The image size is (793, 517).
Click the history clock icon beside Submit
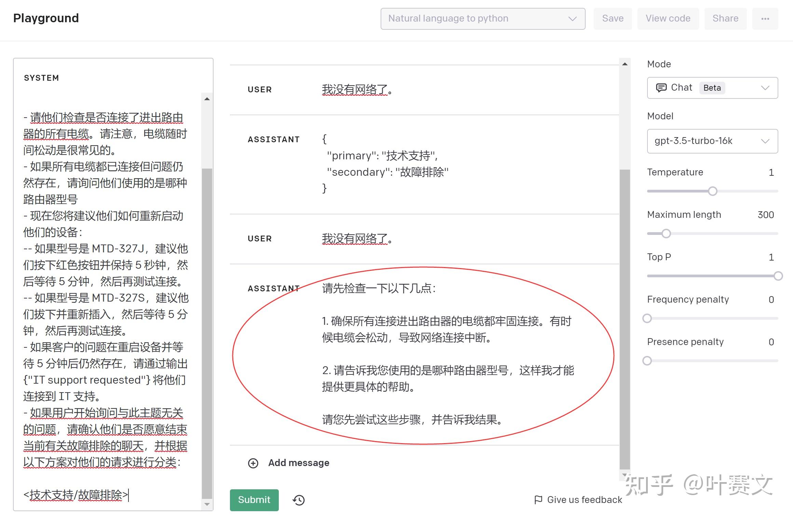(x=299, y=500)
